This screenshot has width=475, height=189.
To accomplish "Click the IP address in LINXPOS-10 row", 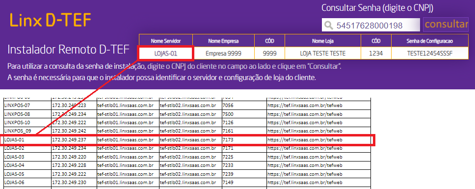I will (69, 122).
